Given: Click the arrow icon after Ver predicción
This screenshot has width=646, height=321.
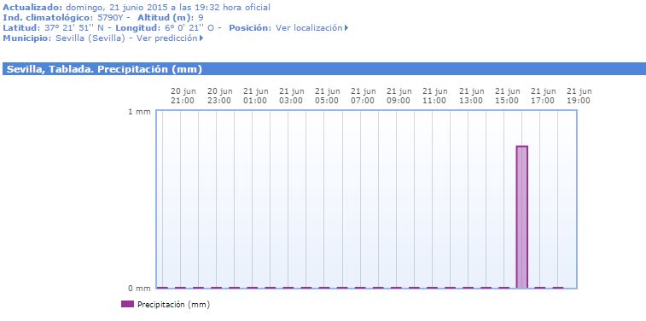Looking at the screenshot, I should click(201, 38).
